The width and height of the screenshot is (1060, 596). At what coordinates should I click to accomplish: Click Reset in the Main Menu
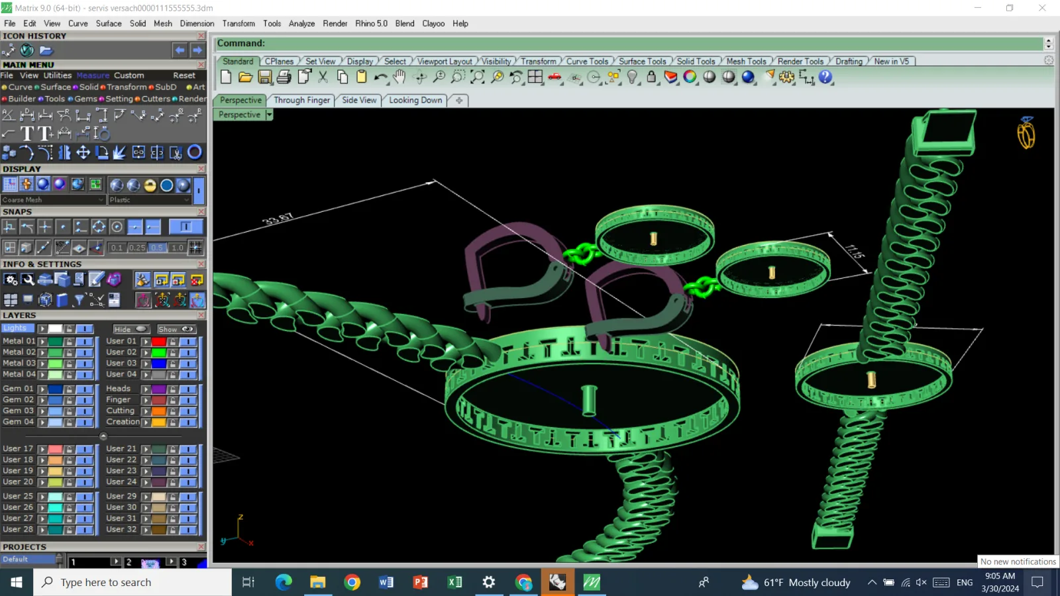(x=184, y=75)
